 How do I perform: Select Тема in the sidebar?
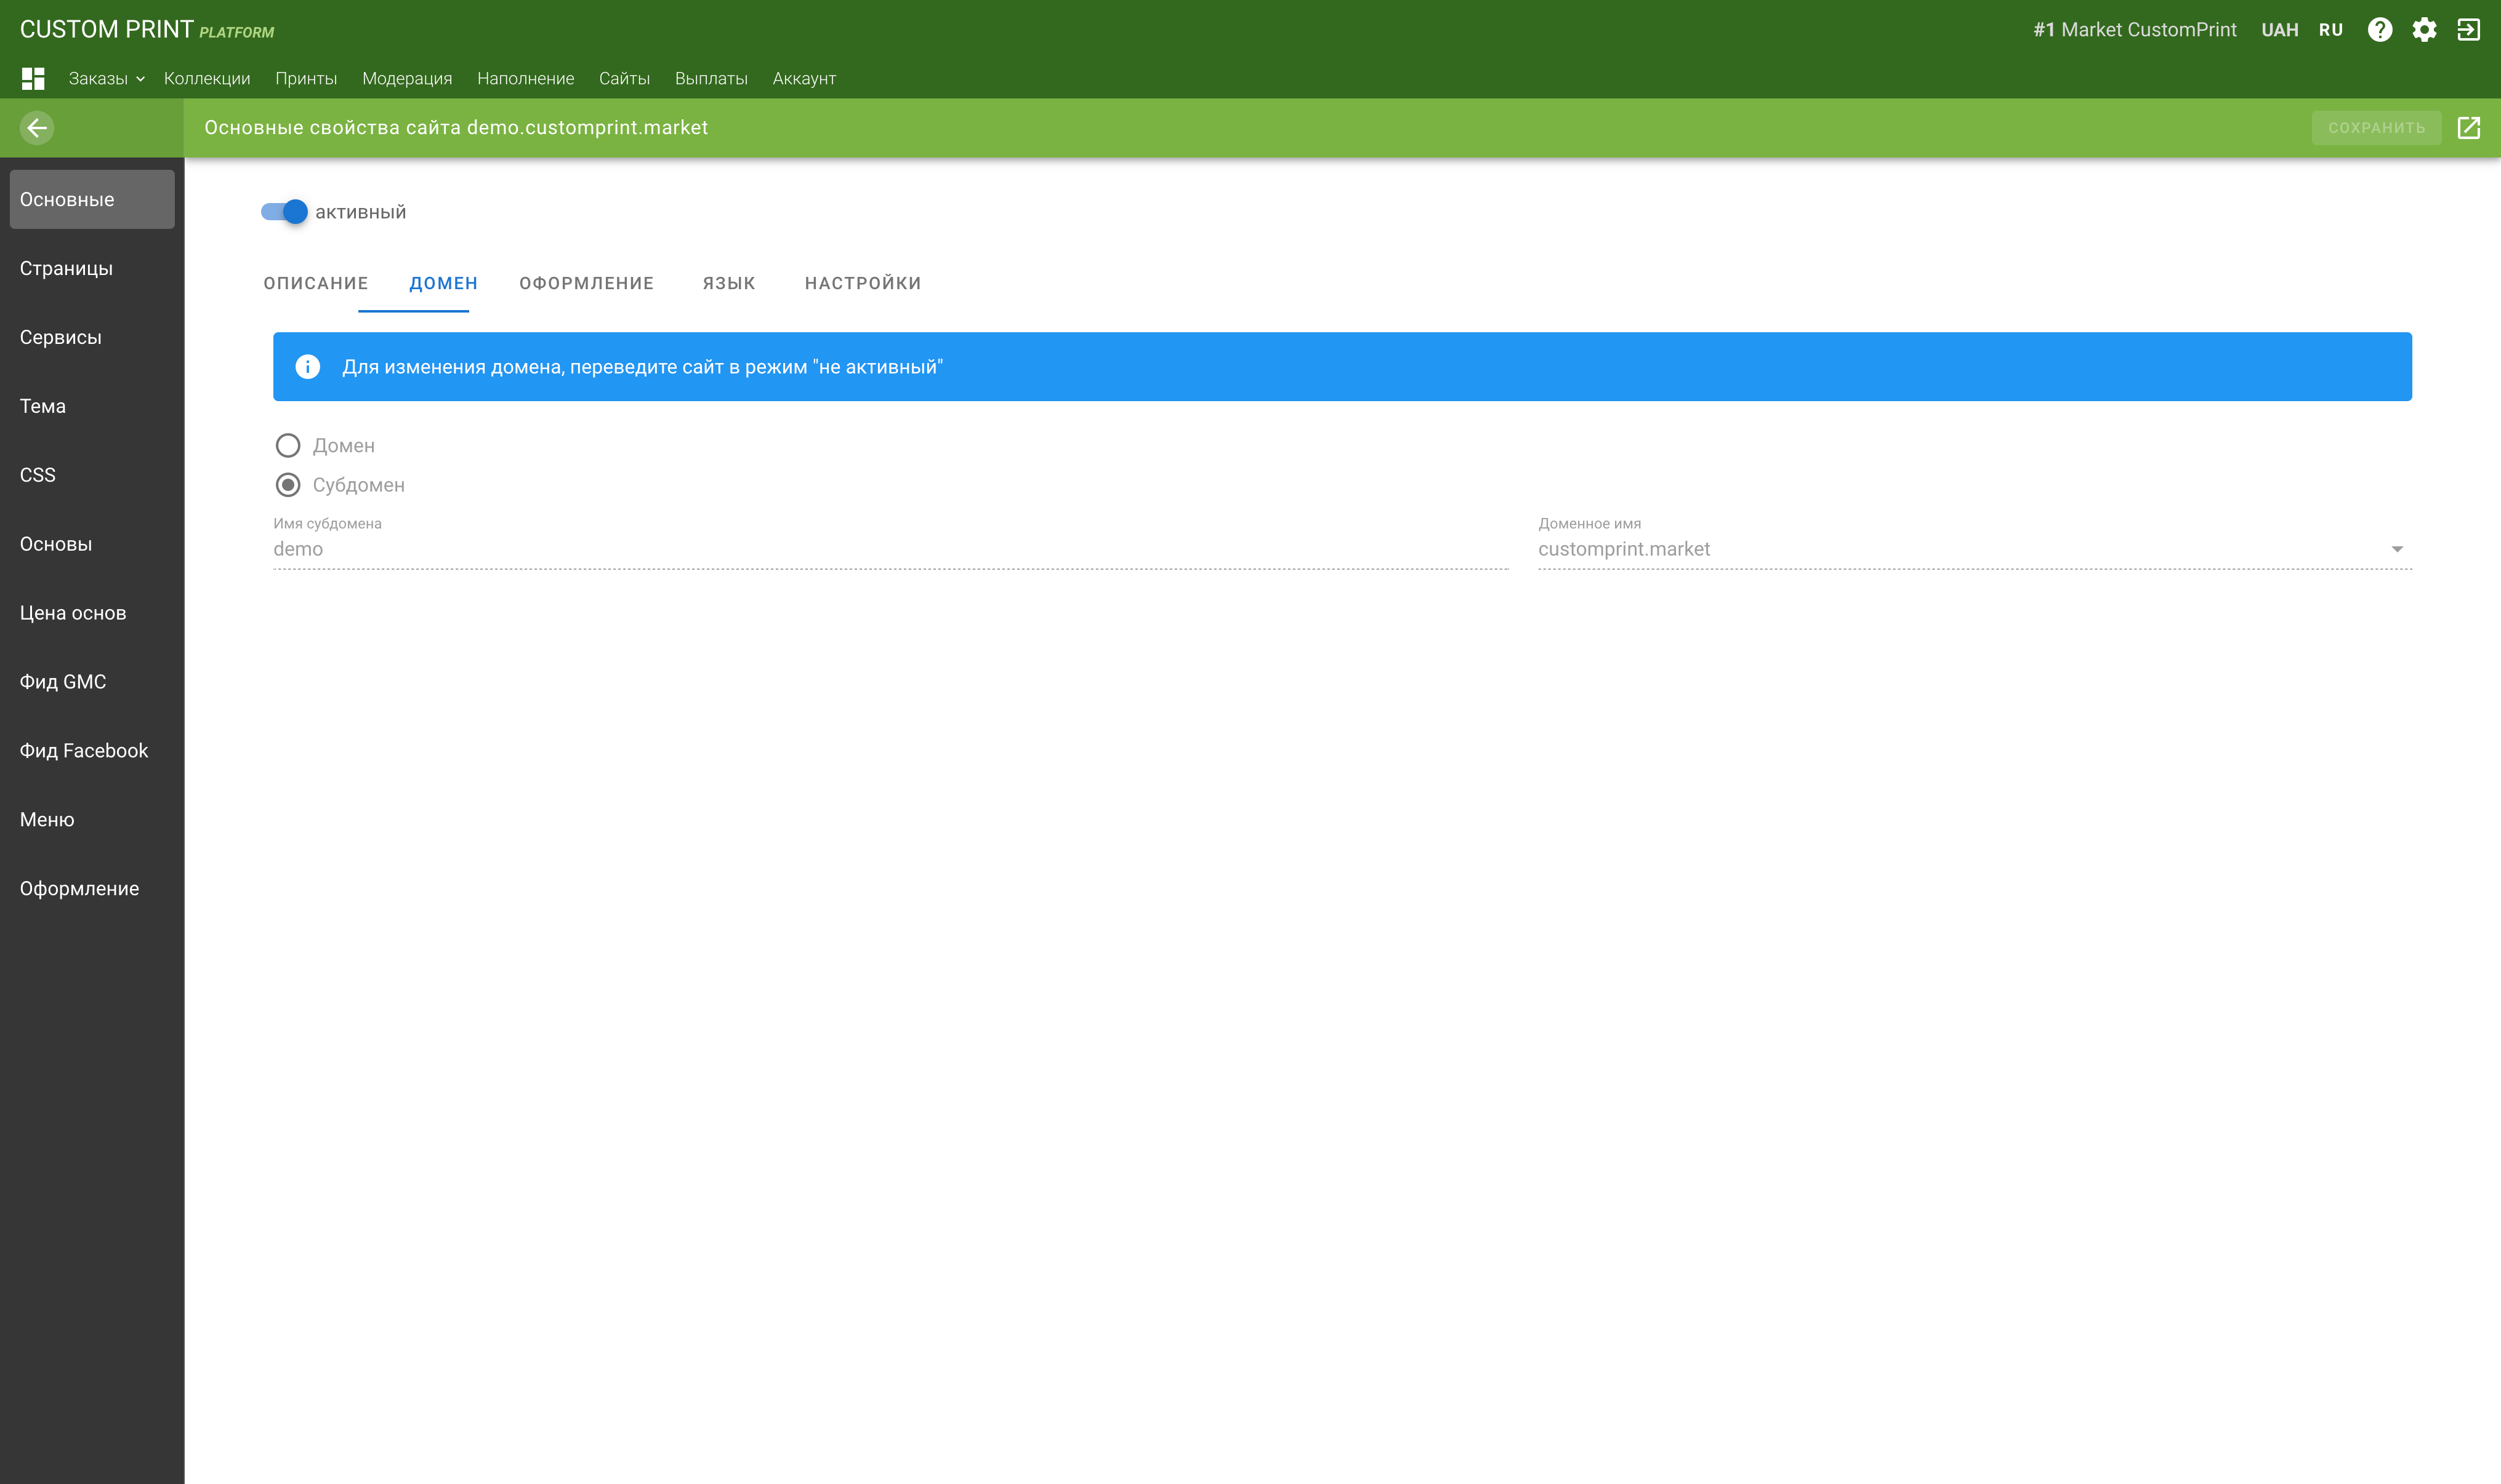click(x=92, y=406)
